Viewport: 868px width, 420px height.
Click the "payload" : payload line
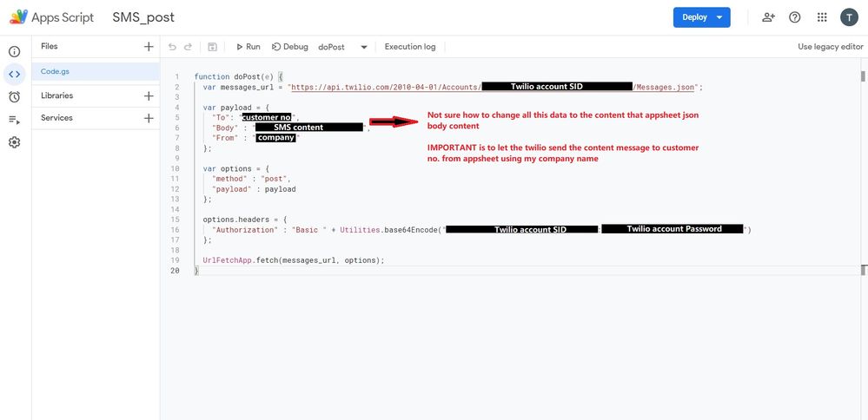[254, 189]
